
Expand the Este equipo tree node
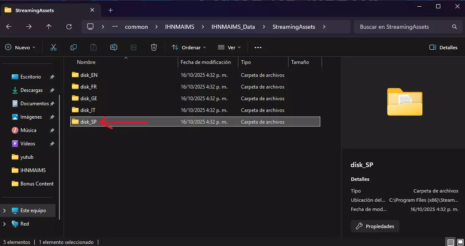pos(5,210)
